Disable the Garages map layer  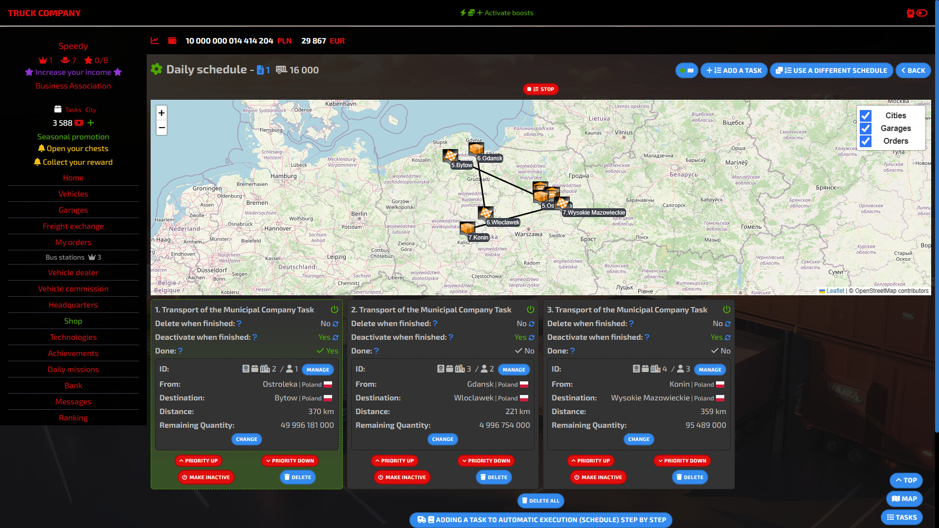pos(866,129)
